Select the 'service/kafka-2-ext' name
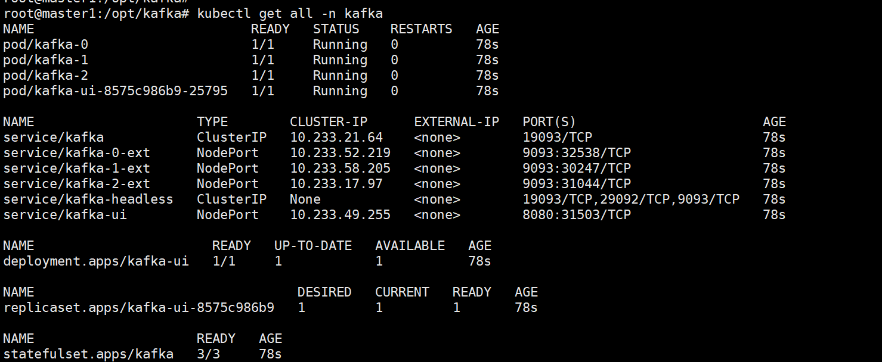This screenshot has height=362, width=882. point(77,184)
